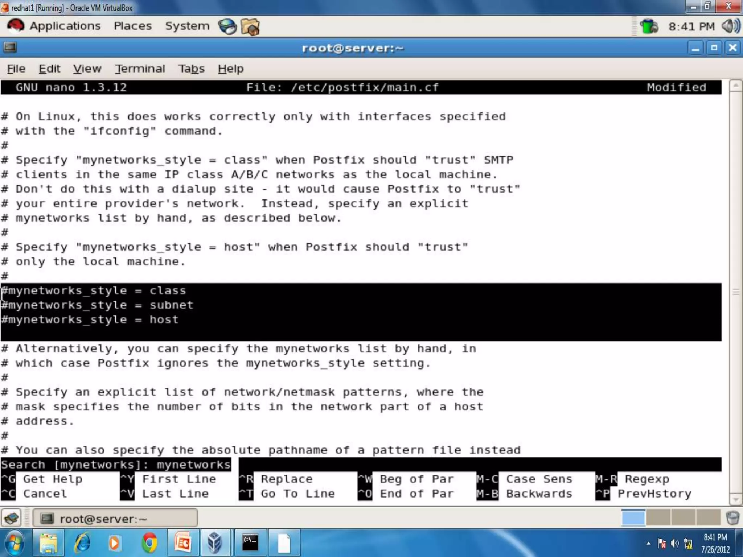Click the root@server taskbar window button
The height and width of the screenshot is (557, 743).
pyautogui.click(x=115, y=519)
